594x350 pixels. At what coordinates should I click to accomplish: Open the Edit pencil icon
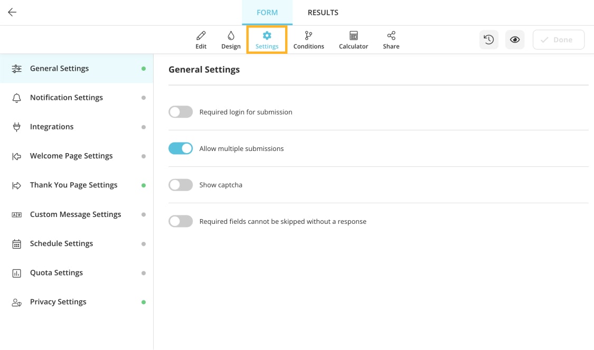coord(201,40)
